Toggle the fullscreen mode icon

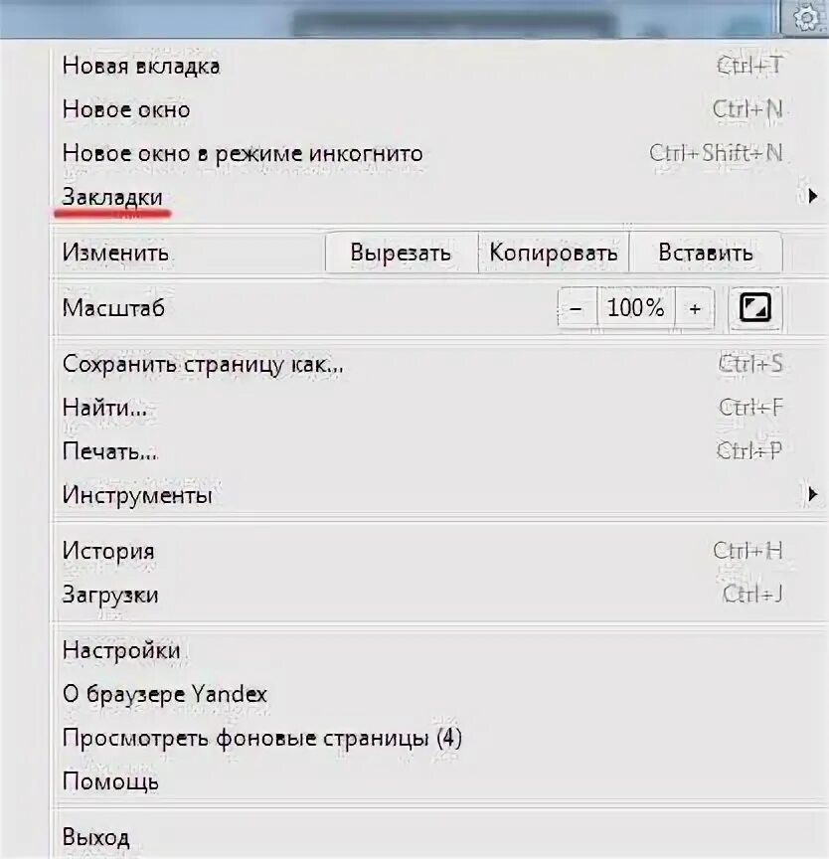(755, 308)
